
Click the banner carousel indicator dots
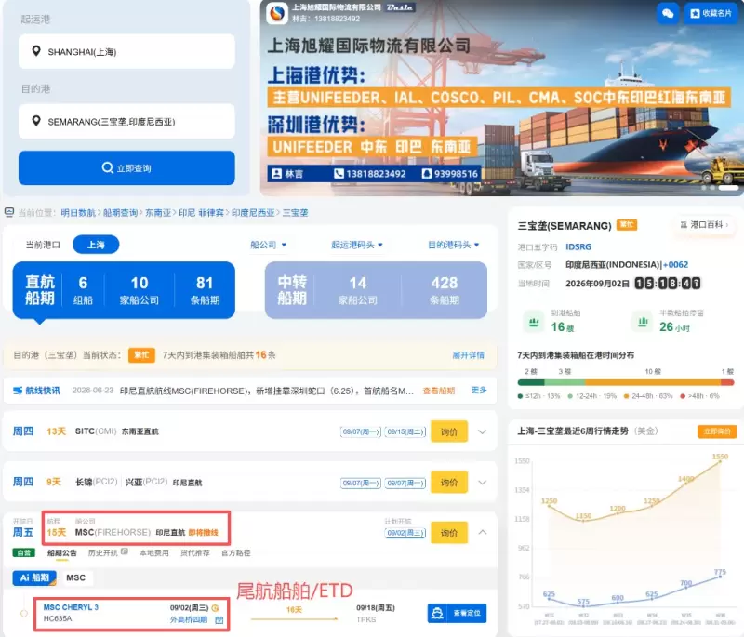719,188
